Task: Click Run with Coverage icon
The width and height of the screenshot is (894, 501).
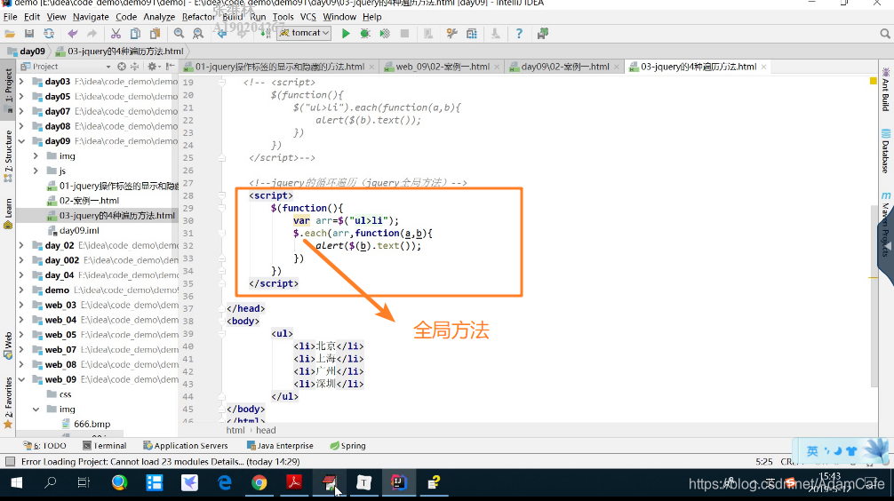Action: (385, 34)
